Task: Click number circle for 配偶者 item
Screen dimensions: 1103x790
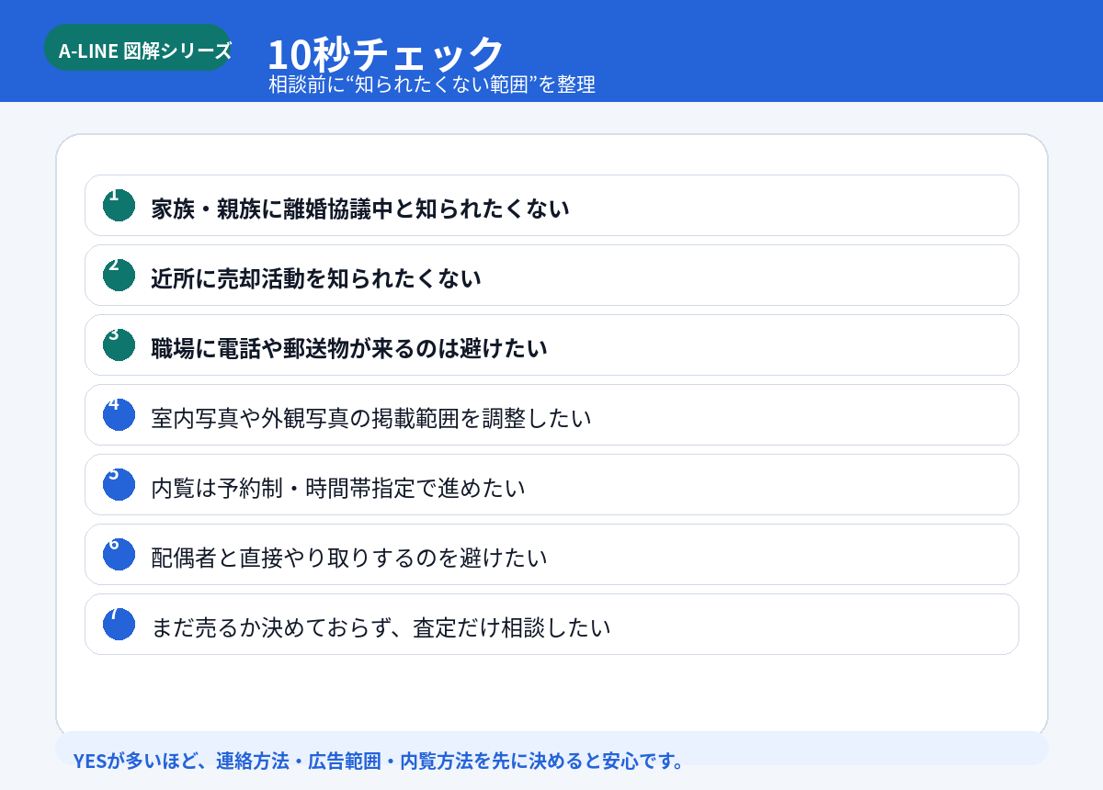Action: point(119,555)
